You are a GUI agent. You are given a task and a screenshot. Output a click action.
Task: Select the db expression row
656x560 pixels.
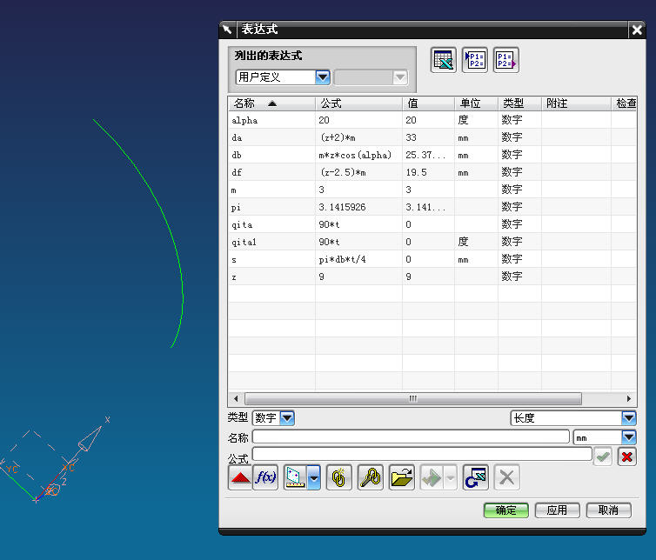coord(432,155)
